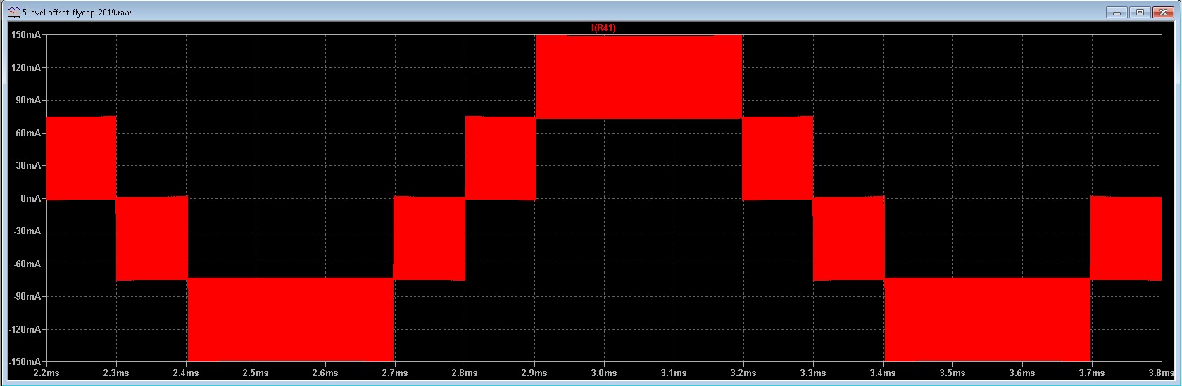
Task: Click the 60mA y-axis label
Action: [28, 133]
